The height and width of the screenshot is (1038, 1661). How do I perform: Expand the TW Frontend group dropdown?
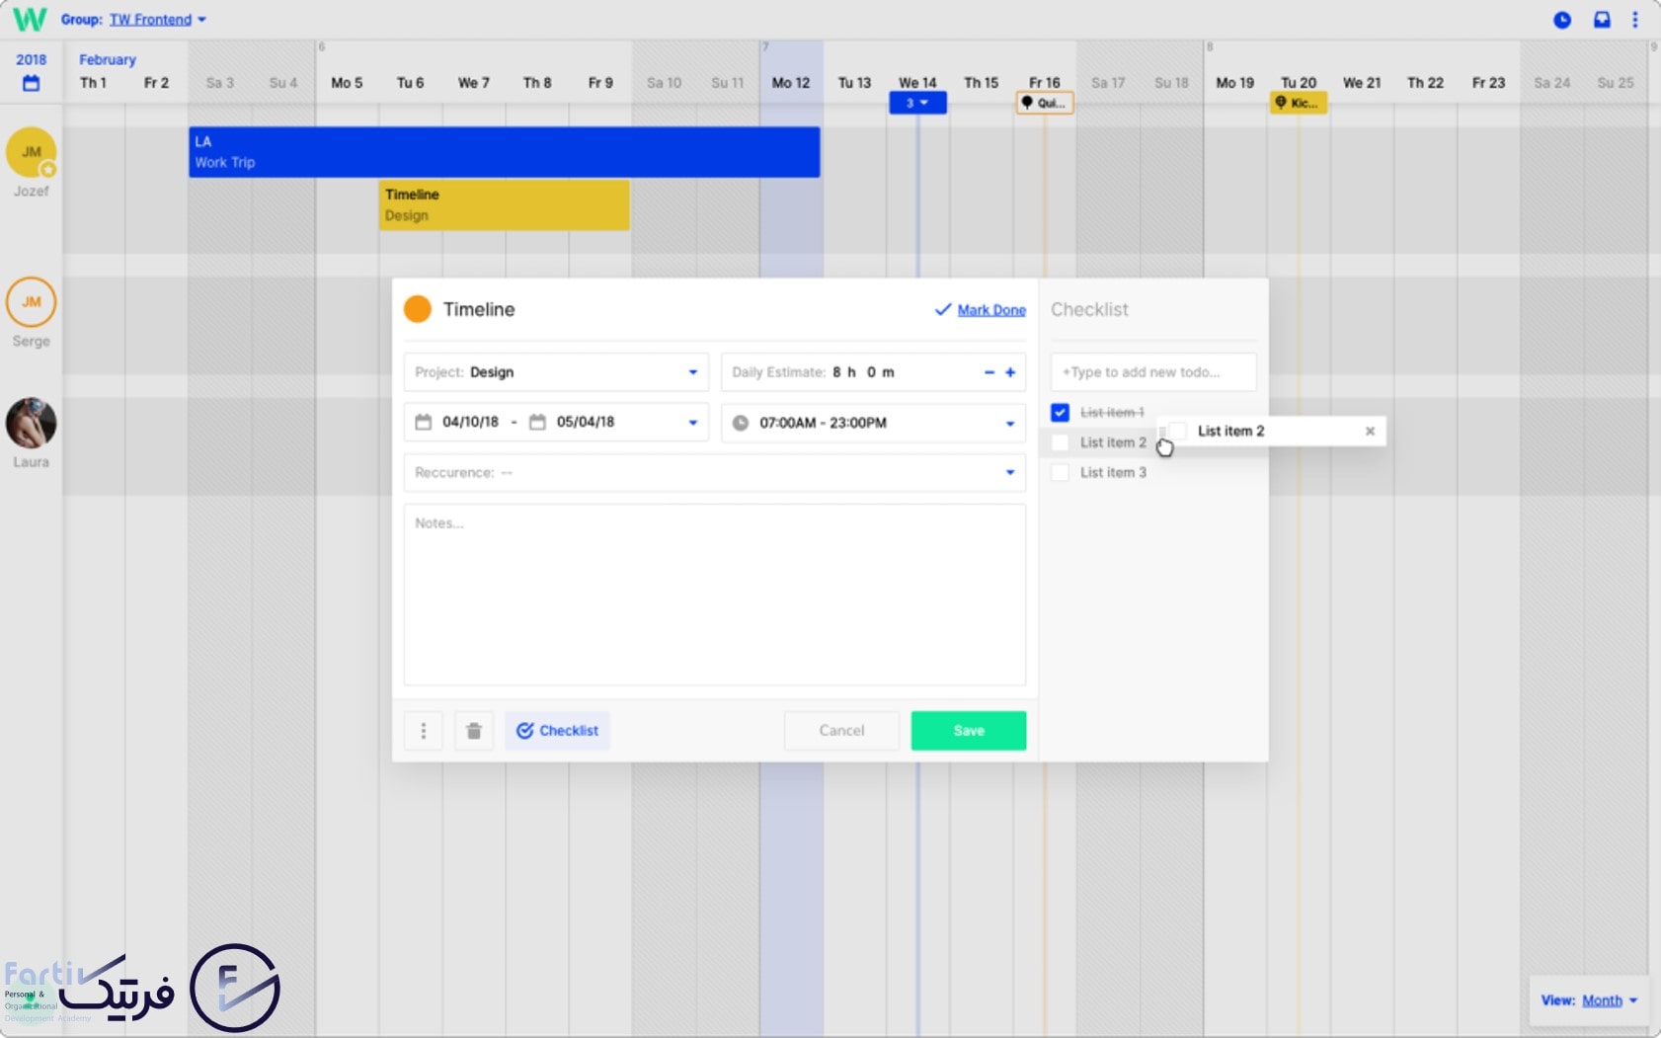point(201,20)
